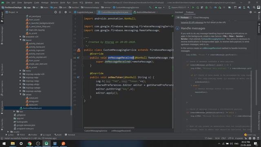Image resolution: width=261 pixels, height=147 pixels.
Task: Click the Stop icon in the run toolbar
Action: coord(224,7)
